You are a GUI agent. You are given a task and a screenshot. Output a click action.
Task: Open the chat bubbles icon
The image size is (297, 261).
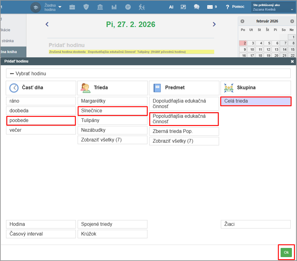[196, 7]
